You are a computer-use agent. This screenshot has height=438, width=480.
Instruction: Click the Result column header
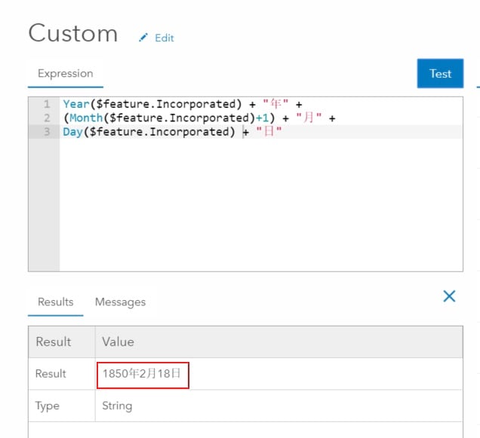(x=54, y=342)
